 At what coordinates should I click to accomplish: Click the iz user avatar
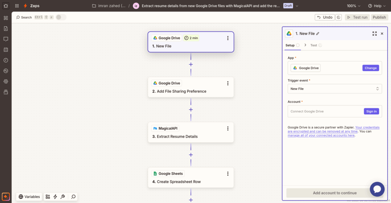tap(136, 6)
